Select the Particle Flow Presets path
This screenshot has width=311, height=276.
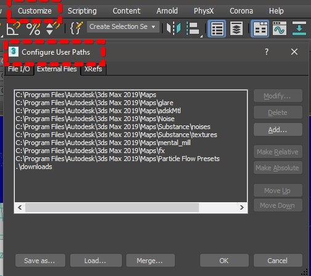[x=118, y=159]
